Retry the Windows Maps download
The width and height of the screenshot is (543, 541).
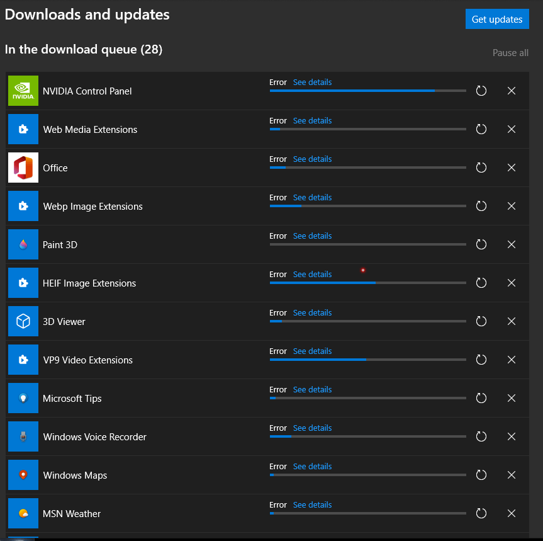point(481,475)
